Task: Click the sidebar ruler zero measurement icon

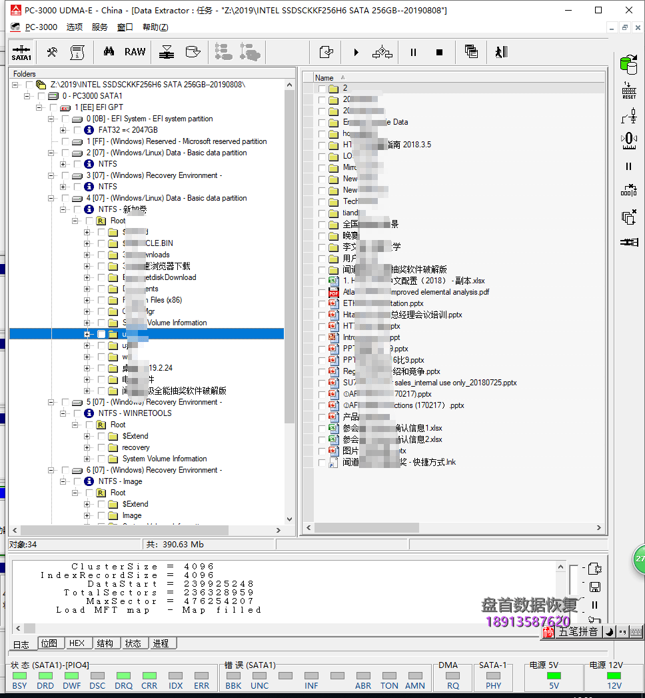Action: tap(629, 141)
